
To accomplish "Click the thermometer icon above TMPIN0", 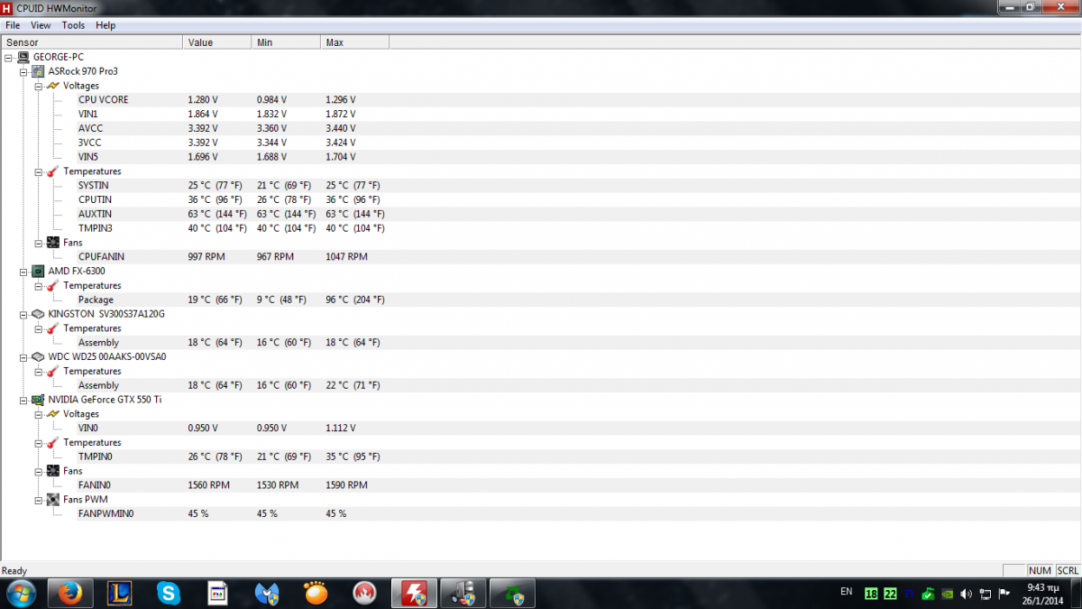I will tap(52, 442).
